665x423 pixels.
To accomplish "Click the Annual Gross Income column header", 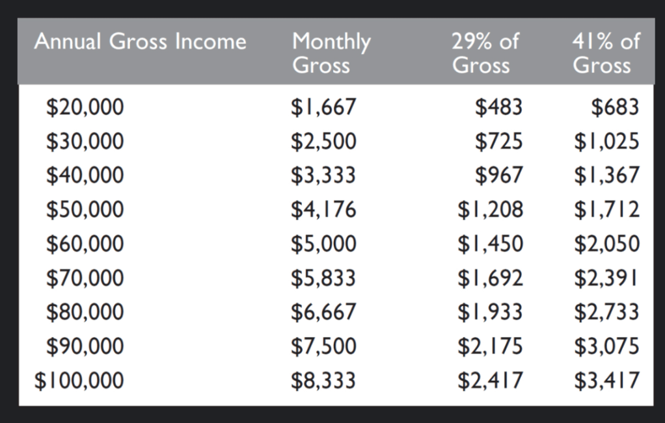I will click(x=141, y=42).
